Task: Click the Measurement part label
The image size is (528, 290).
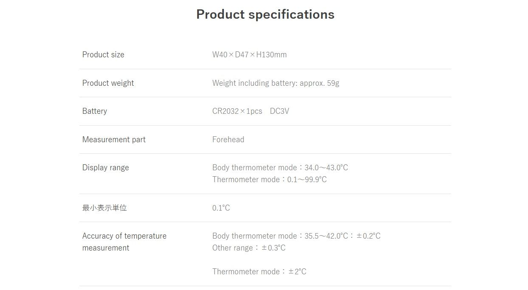Action: pyautogui.click(x=114, y=140)
